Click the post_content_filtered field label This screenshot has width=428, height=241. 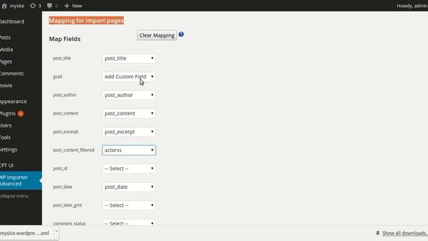click(74, 150)
